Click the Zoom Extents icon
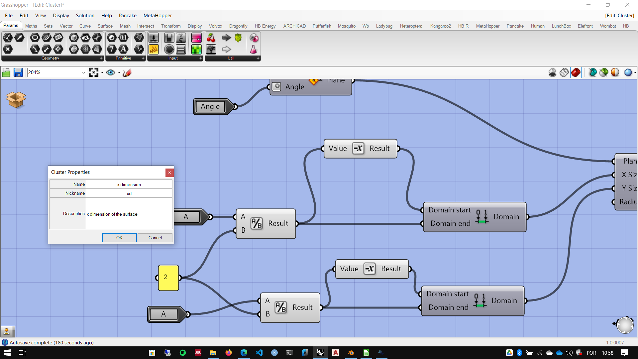This screenshot has height=359, width=638. coord(94,72)
